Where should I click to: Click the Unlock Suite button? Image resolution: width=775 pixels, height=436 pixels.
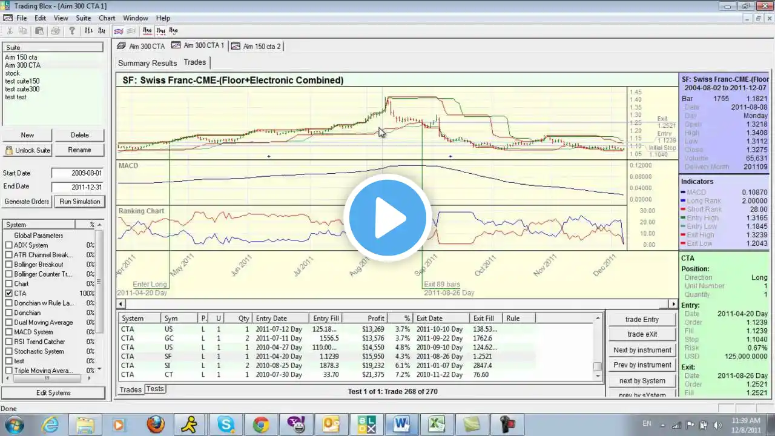27,150
